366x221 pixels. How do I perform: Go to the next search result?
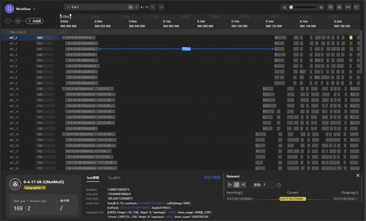point(161,7)
